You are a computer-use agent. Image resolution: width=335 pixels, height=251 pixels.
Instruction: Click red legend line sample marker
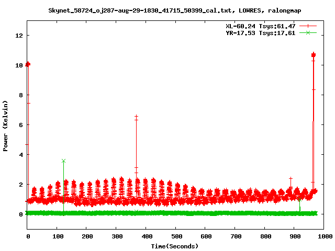[x=308, y=26]
